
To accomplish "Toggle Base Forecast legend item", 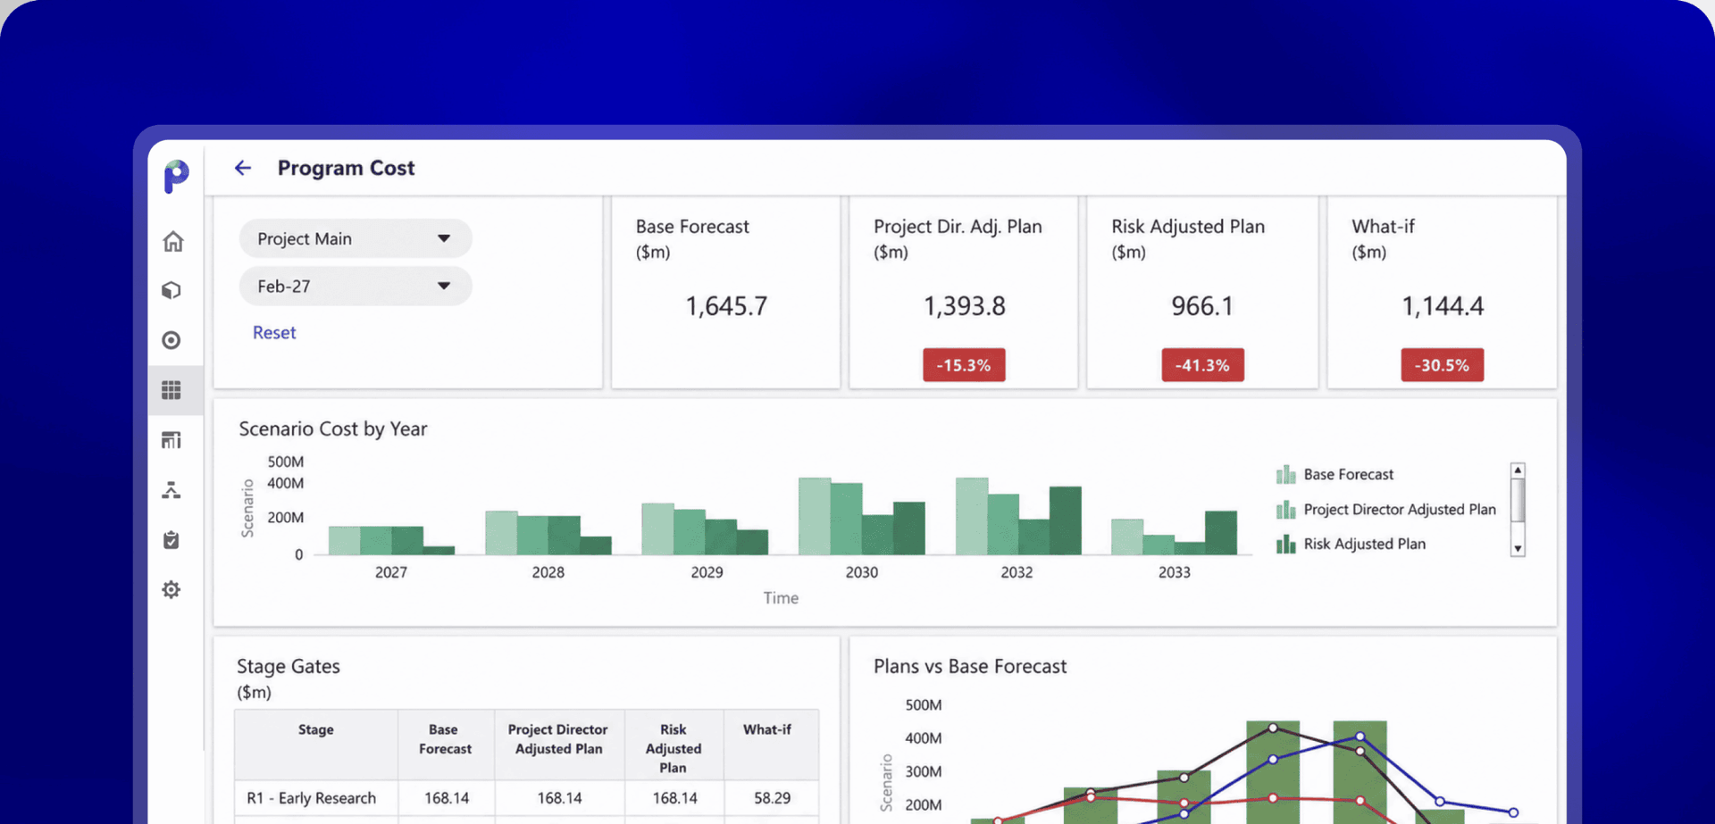I will 1335,474.
